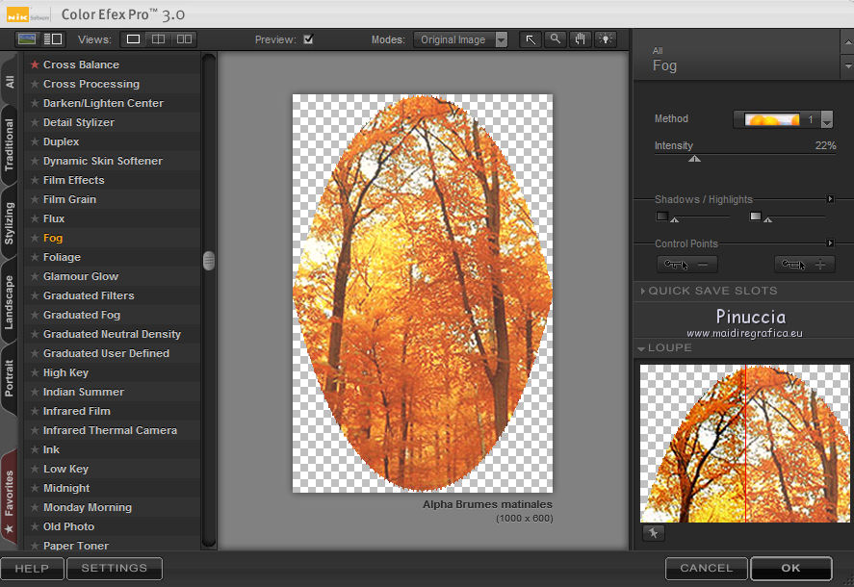854x587 pixels.
Task: Activate the zoom magnifier tool
Action: [556, 39]
